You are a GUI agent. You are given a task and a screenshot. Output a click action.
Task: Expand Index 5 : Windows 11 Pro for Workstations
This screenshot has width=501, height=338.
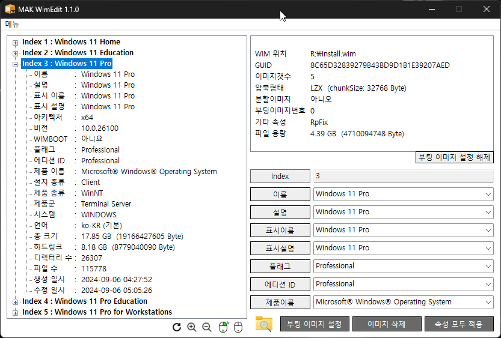point(15,313)
